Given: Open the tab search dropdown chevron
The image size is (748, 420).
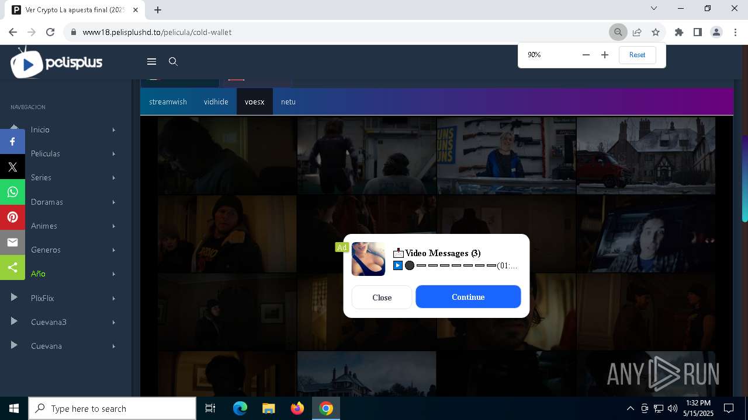Looking at the screenshot, I should 654,8.
